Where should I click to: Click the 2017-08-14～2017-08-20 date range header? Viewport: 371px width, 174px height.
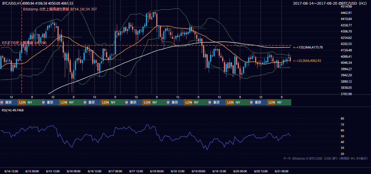point(330,3)
